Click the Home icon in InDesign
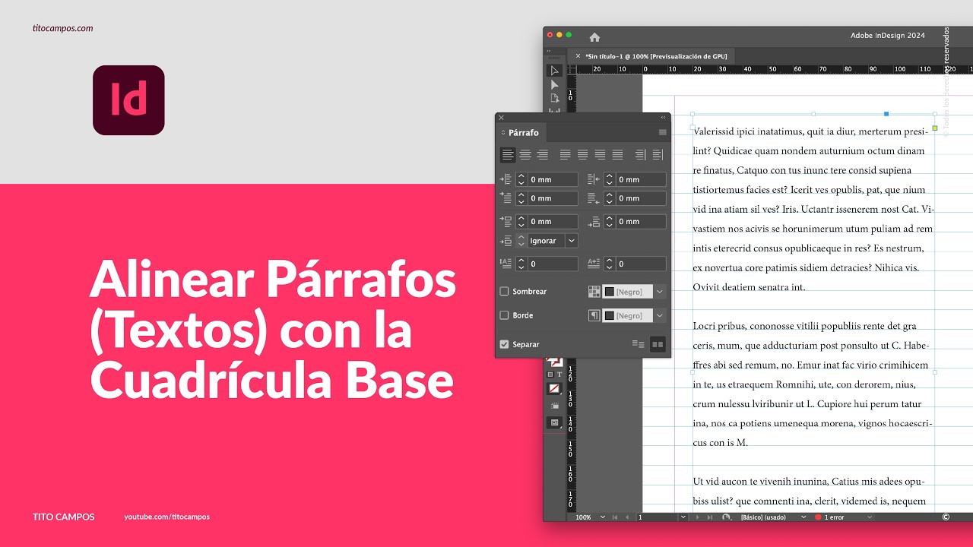 594,36
